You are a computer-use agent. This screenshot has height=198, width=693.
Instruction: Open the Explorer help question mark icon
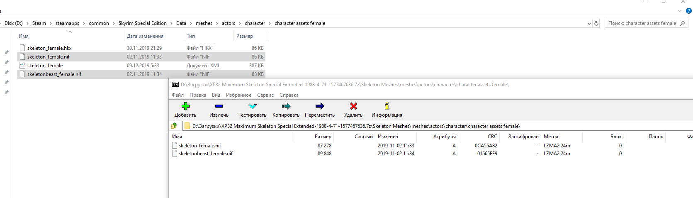click(689, 11)
